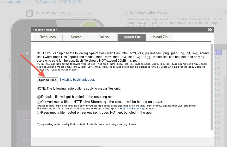Switch to basic uploader link
This screenshot has height=147, width=227.
pyautogui.click(x=77, y=80)
